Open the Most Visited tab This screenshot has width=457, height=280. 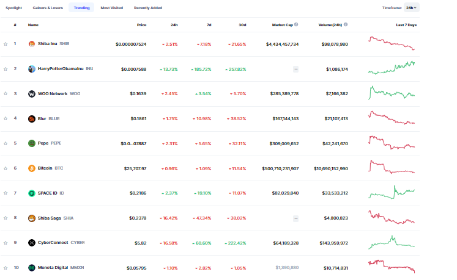point(112,8)
